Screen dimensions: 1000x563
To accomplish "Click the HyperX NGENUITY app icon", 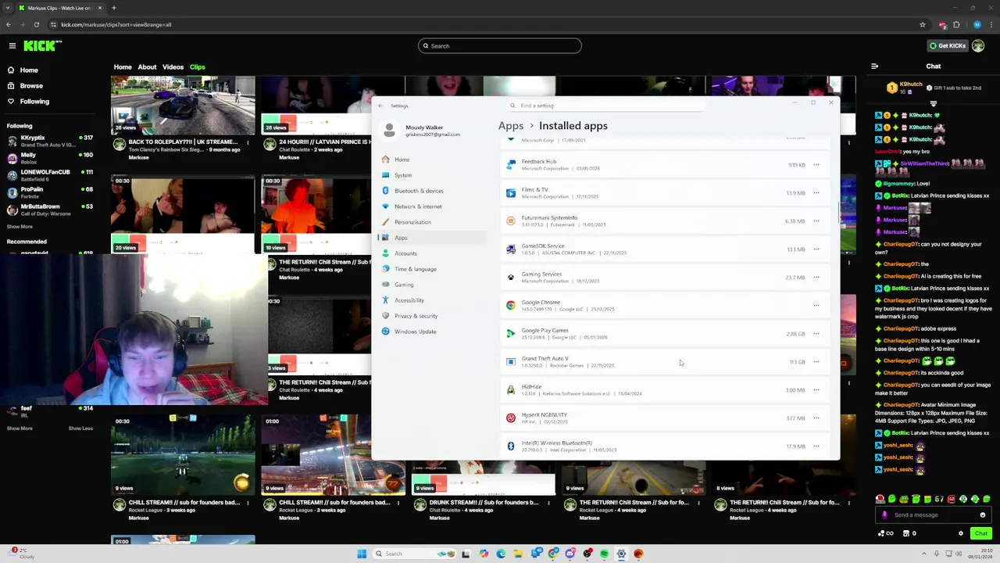I will [x=511, y=418].
